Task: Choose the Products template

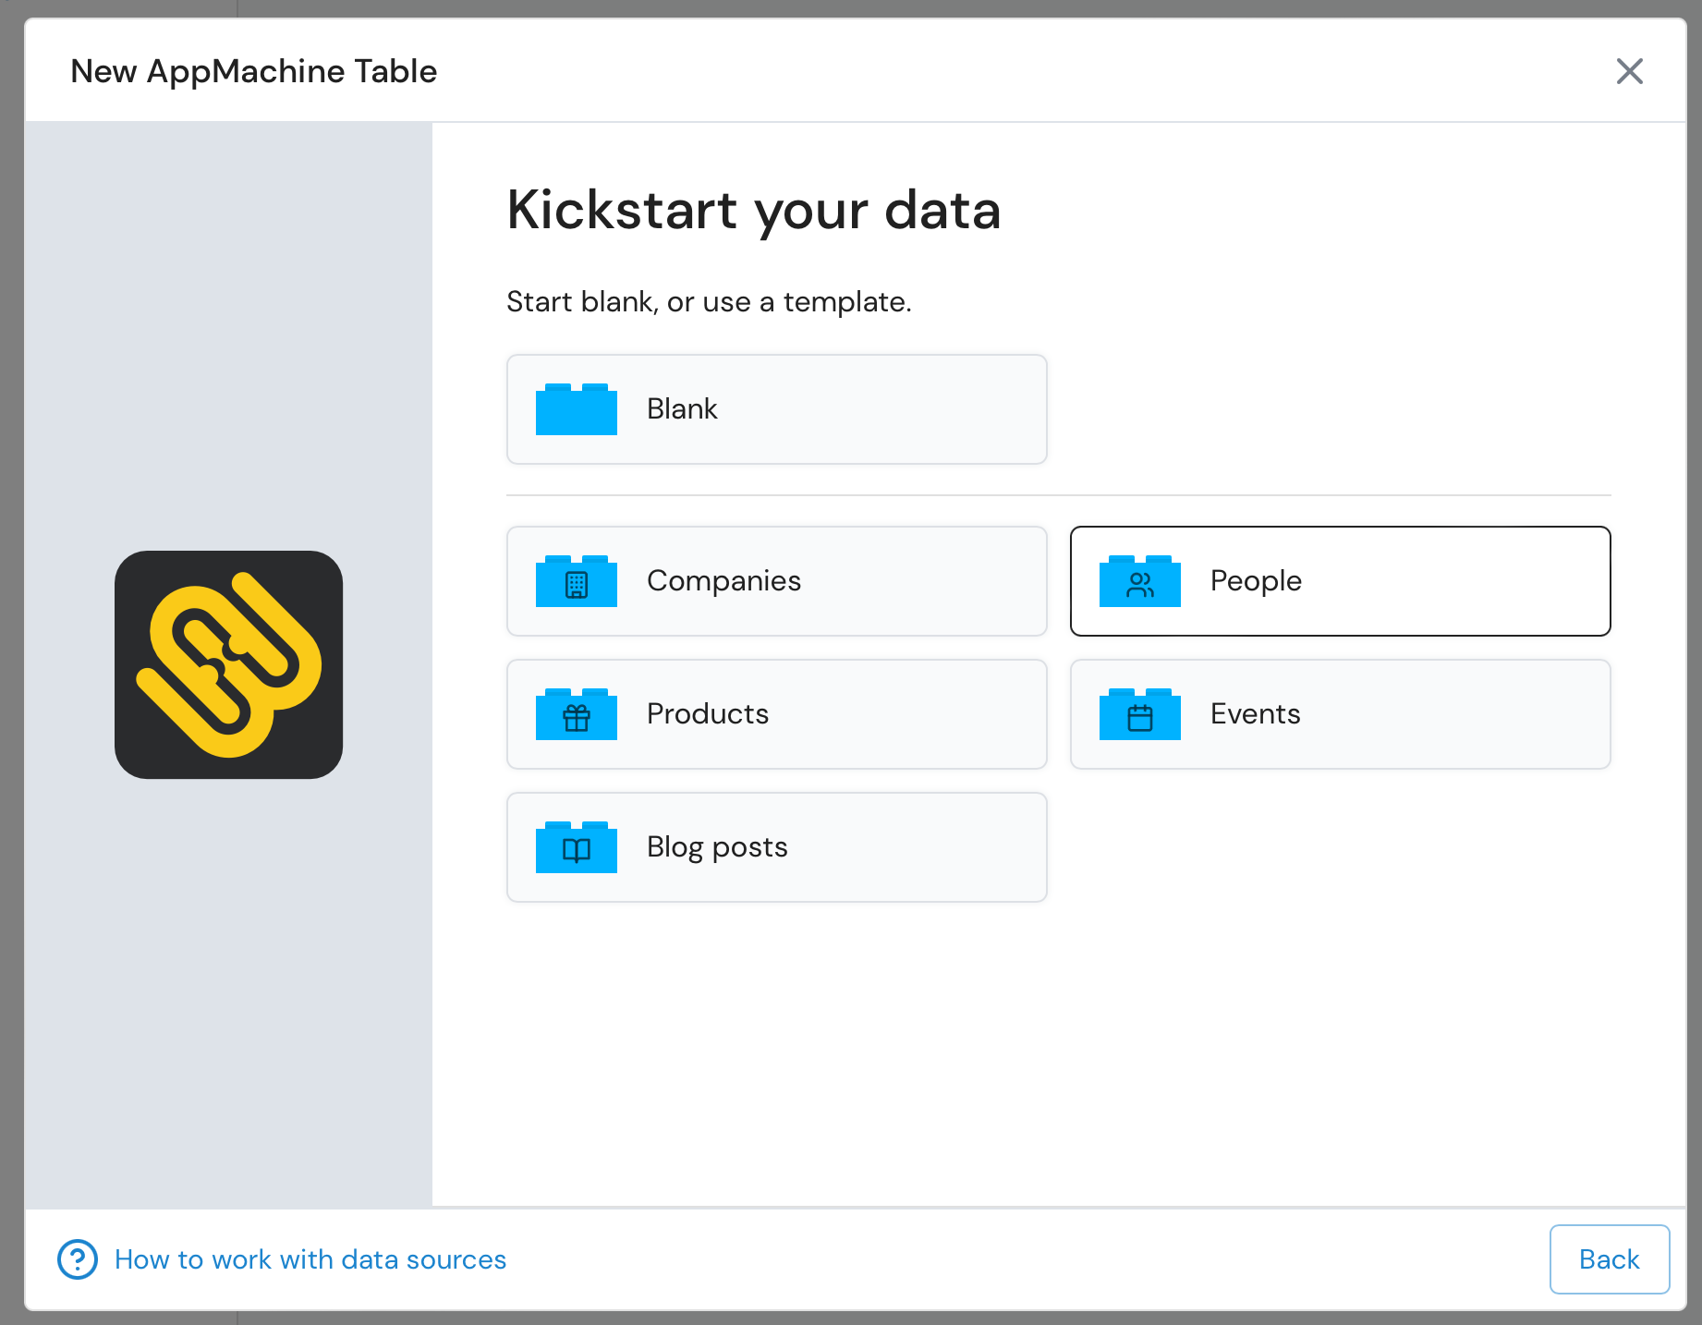Action: (776, 714)
